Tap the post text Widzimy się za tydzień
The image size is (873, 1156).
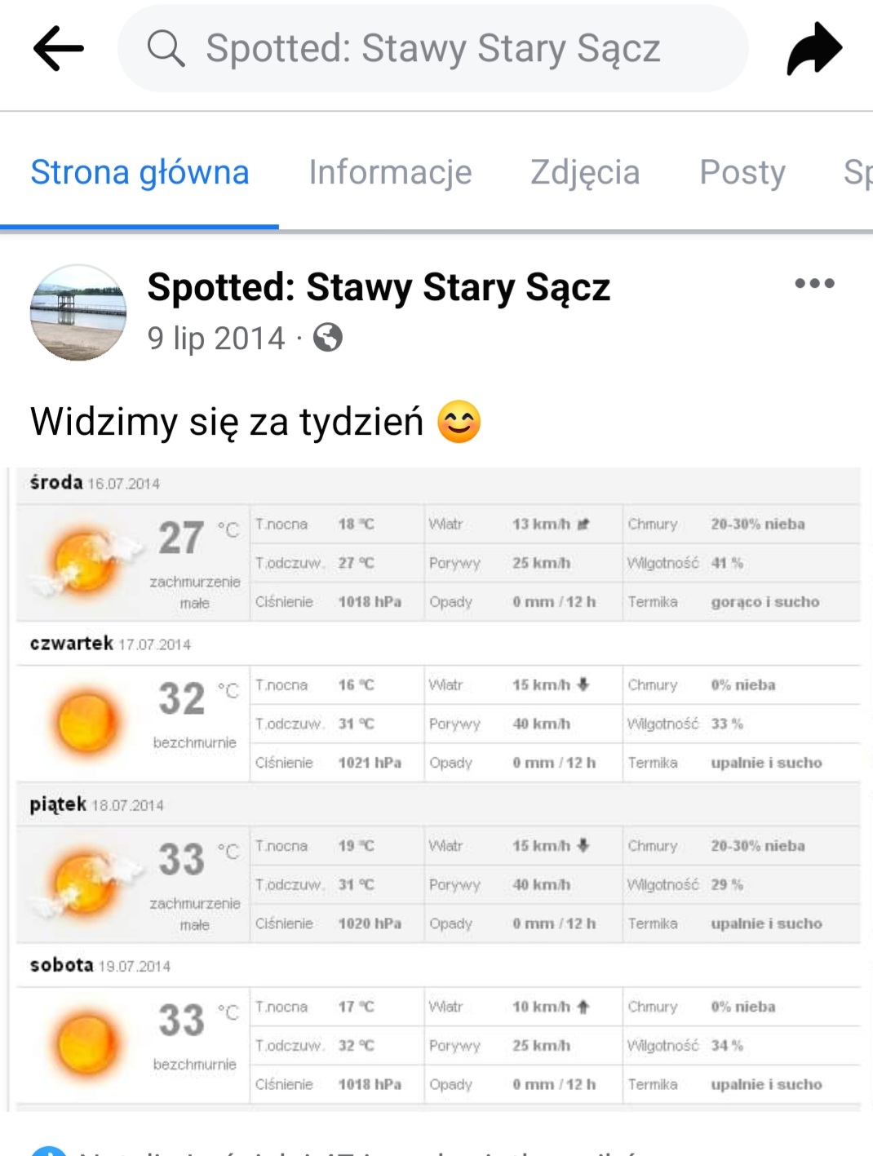227,423
